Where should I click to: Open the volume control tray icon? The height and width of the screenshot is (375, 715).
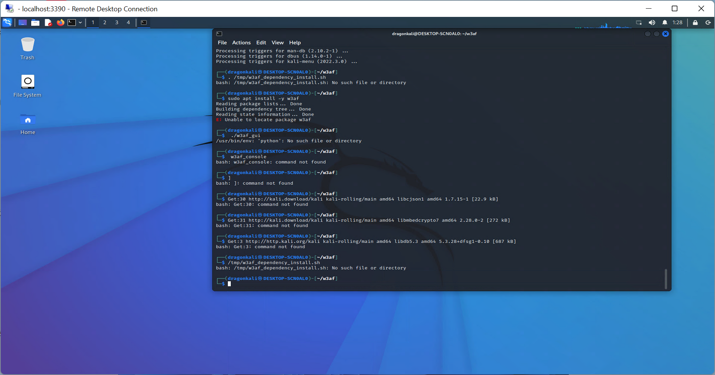pos(652,23)
